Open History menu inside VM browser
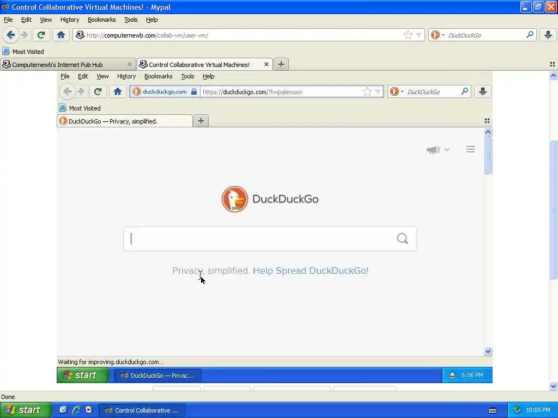This screenshot has width=558, height=418. [x=126, y=76]
